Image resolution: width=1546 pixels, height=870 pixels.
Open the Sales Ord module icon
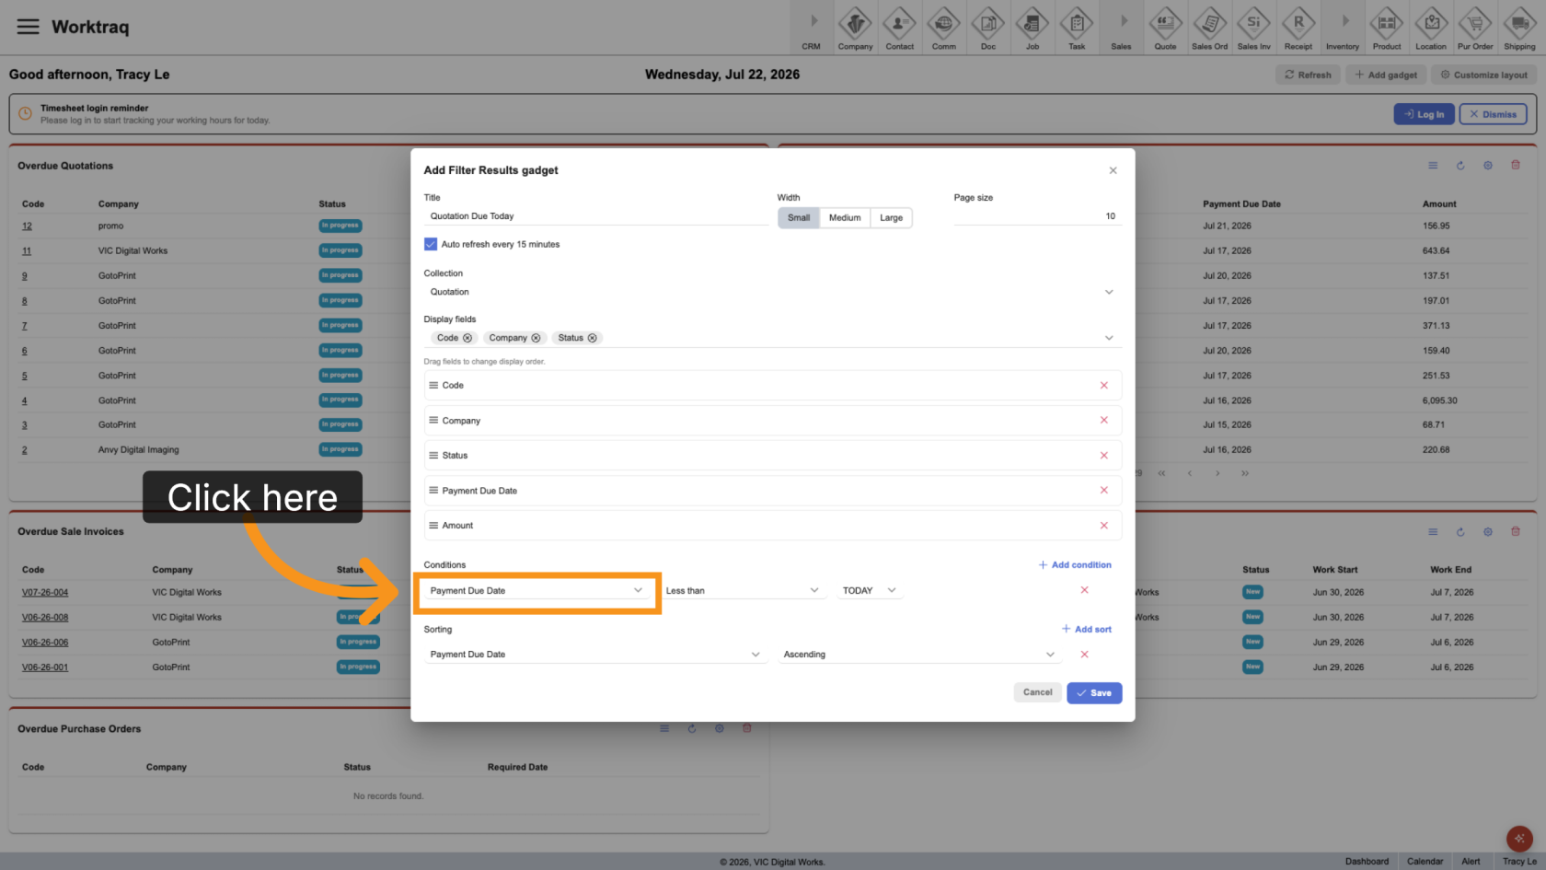click(x=1209, y=28)
